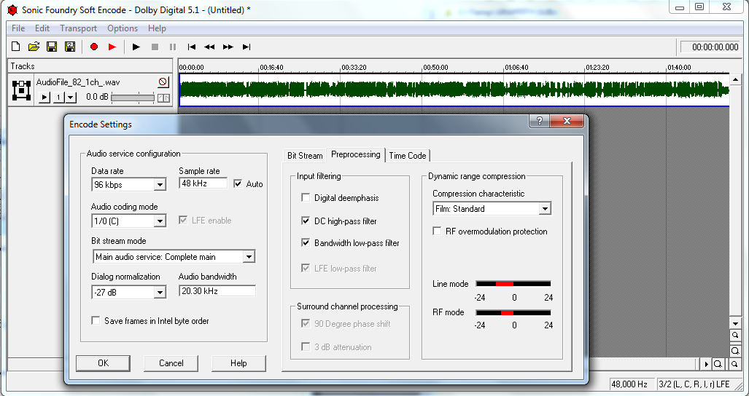Viewport: 749px width, 396px height.
Task: Click the large magnifier in the horizontal scrollbar
Action: 718,364
